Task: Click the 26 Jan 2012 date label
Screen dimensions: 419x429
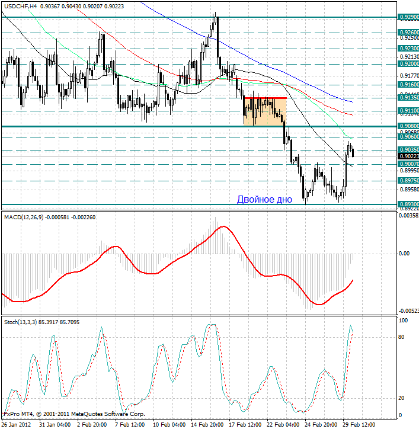Action: coord(17,425)
